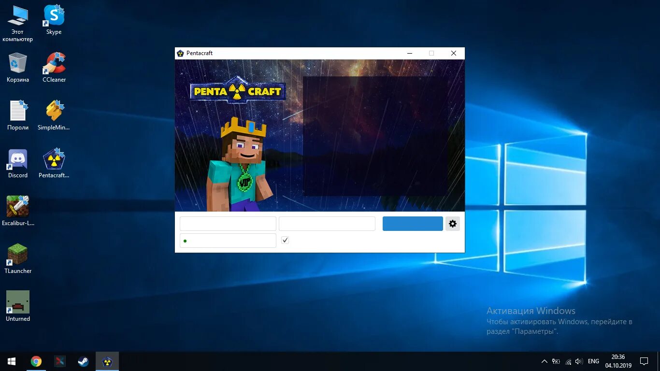Select the Этот компьютер desktop icon
Image resolution: width=660 pixels, height=371 pixels.
[18, 24]
